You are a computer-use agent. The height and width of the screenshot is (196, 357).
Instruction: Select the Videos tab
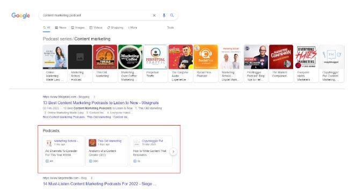pos(96,27)
